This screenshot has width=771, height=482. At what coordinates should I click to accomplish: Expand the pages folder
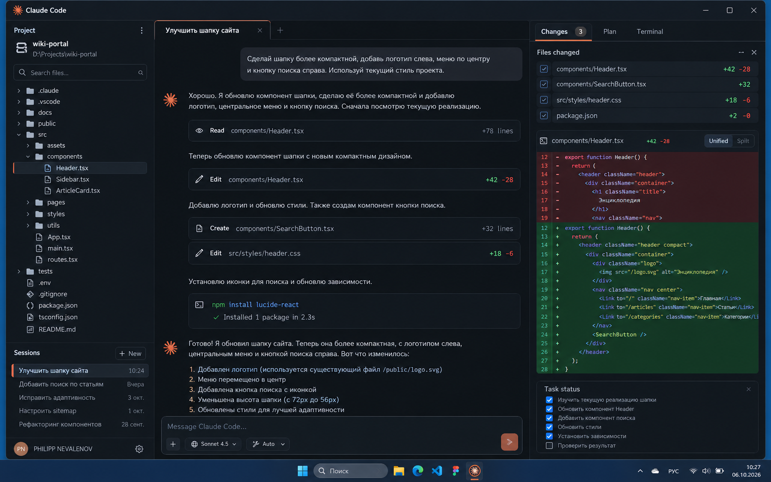(x=28, y=202)
